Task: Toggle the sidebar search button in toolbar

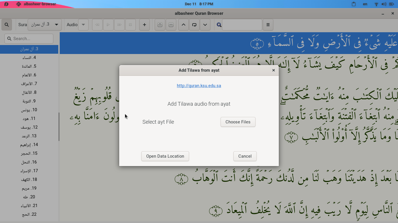Action: (x=7, y=25)
